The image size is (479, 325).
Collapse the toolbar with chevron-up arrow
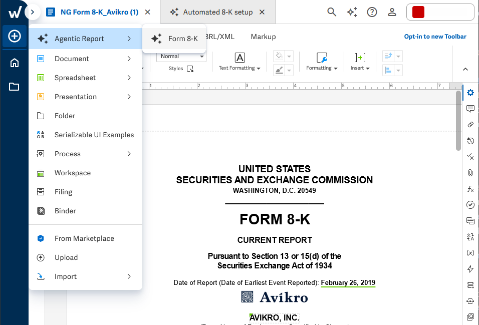coord(465,69)
